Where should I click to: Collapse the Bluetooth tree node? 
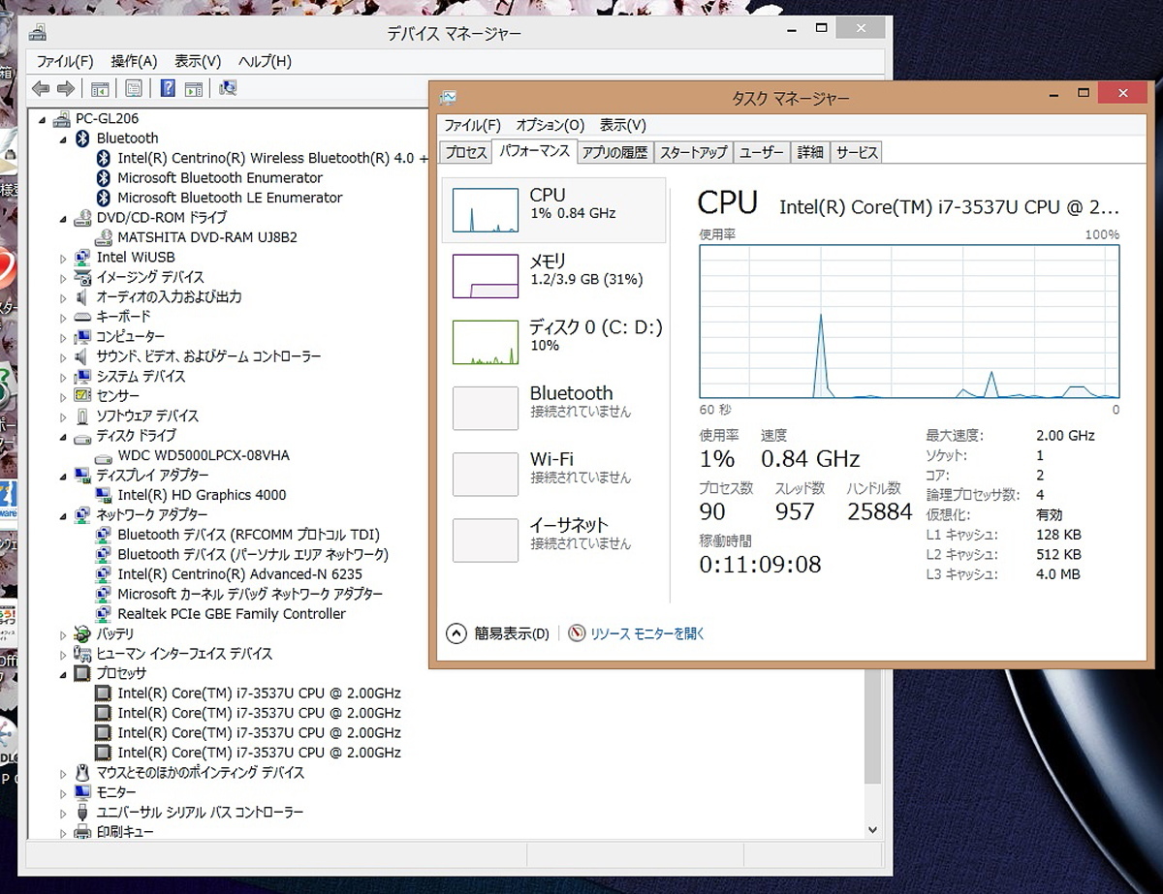click(64, 139)
